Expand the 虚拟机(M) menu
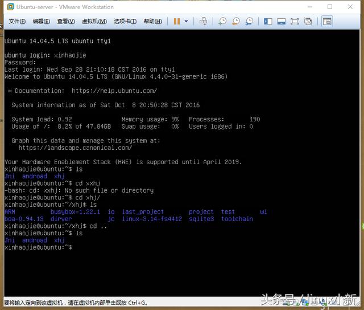 [x=94, y=22]
